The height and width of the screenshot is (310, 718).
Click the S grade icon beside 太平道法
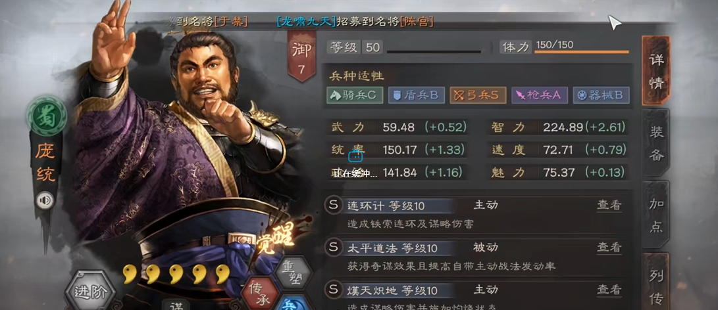333,248
